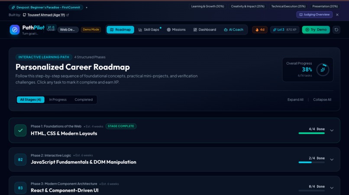
Task: Open the Web De... goal selector
Action: (68, 29)
